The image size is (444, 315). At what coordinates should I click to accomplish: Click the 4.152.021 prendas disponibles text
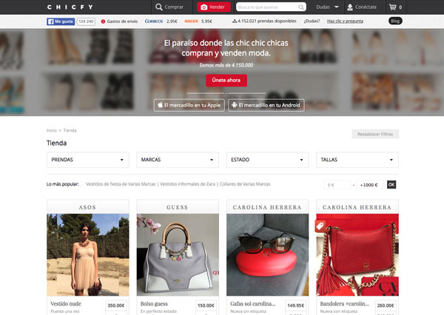point(267,21)
